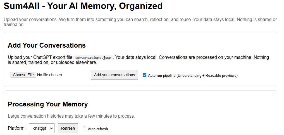Click the 'Platform:' label

pos(17,128)
